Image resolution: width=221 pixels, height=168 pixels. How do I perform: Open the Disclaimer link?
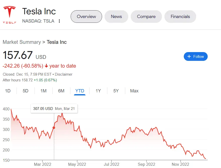pyautogui.click(x=64, y=74)
